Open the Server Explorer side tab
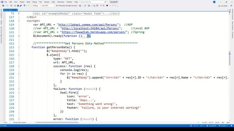This screenshot has height=131, width=234. click(x=1, y=14)
